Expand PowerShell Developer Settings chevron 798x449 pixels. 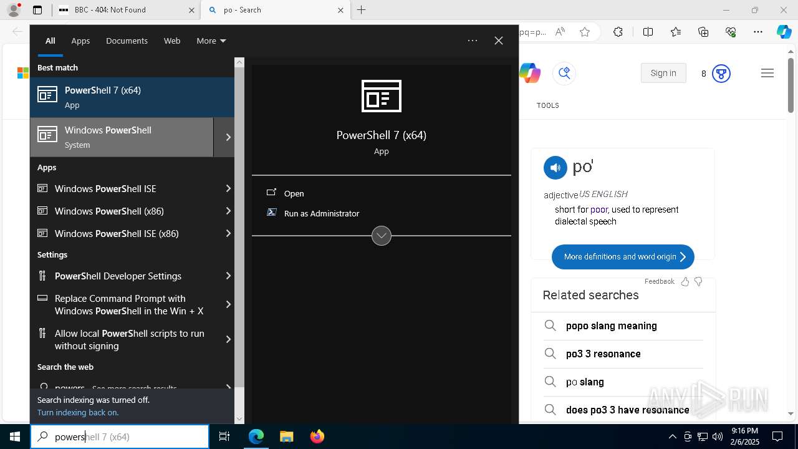pyautogui.click(x=228, y=276)
